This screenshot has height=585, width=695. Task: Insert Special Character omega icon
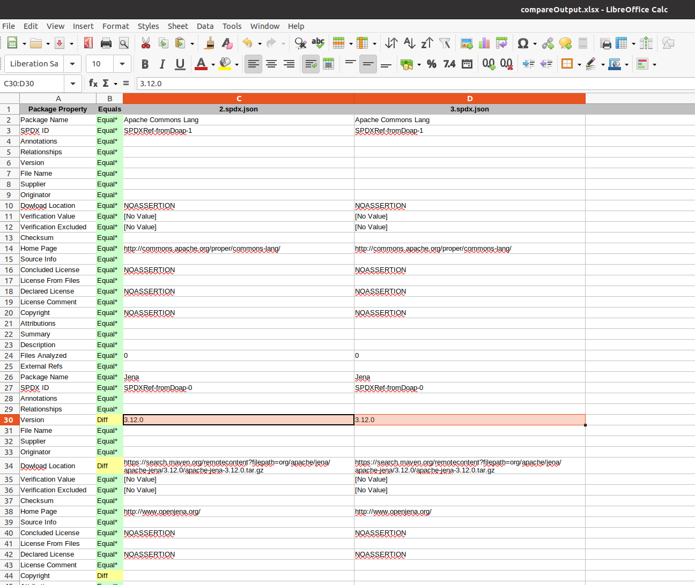[x=523, y=43]
